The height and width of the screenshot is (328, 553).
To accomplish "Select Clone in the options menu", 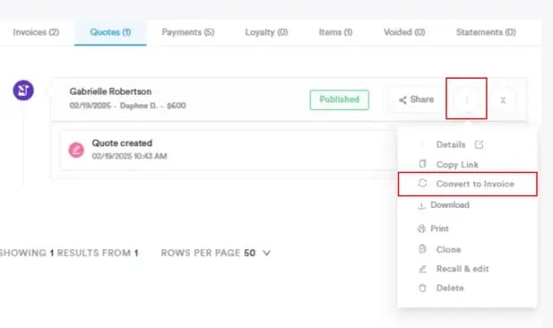I will [449, 250].
